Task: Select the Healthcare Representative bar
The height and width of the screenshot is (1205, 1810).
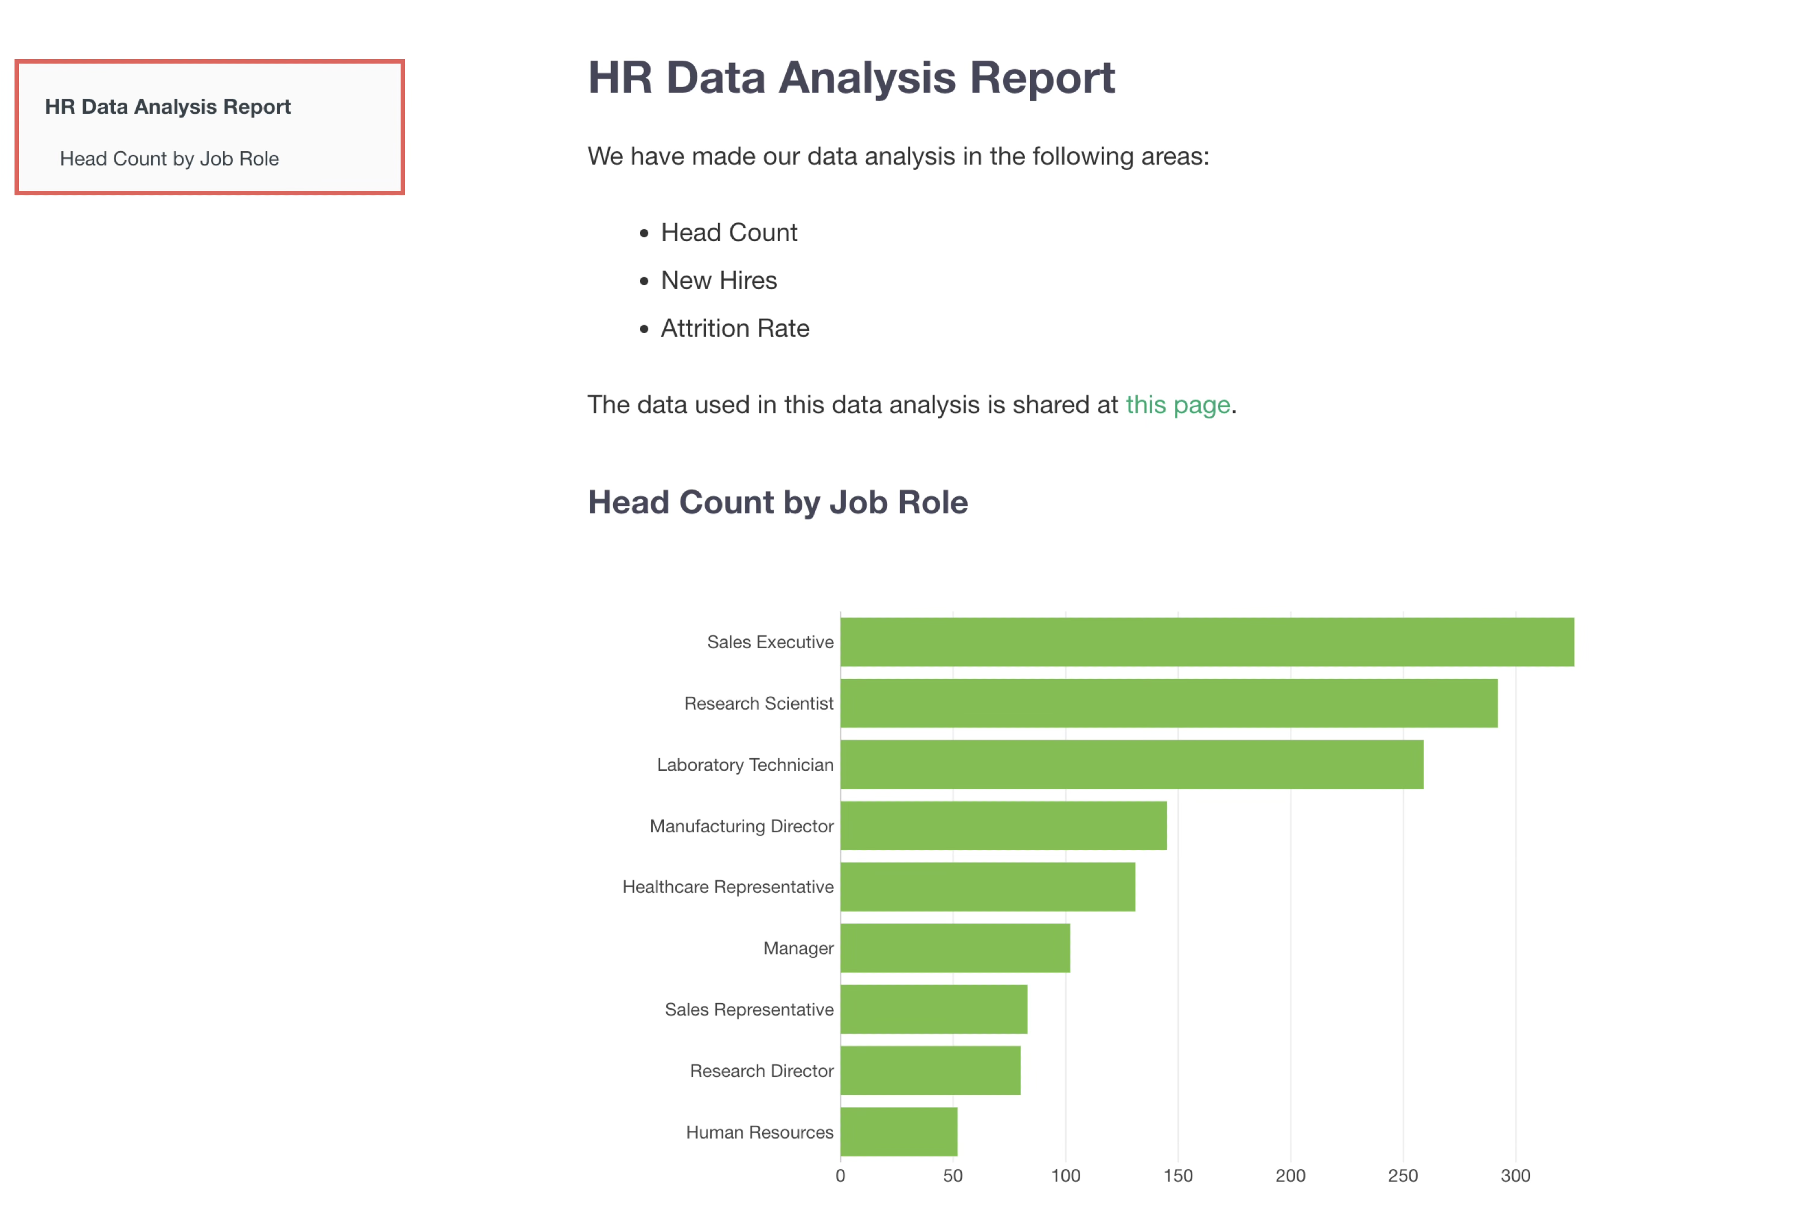Action: 988,887
